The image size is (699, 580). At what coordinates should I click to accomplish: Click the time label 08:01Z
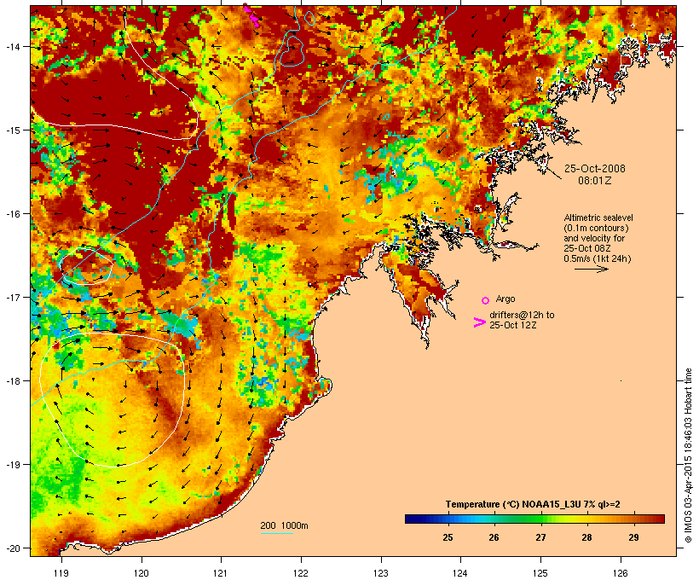[x=595, y=181]
